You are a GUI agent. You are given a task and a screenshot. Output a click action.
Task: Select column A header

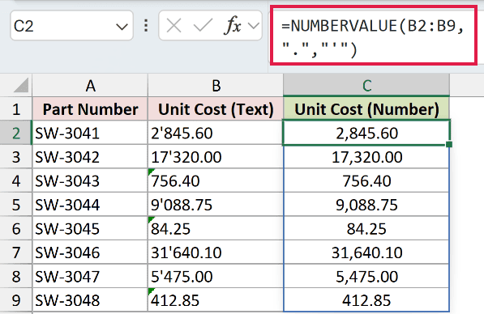coord(90,85)
